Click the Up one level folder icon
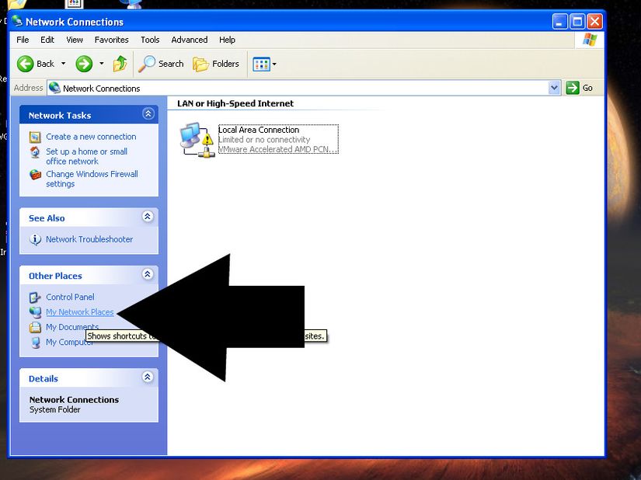The image size is (641, 480). [x=119, y=64]
